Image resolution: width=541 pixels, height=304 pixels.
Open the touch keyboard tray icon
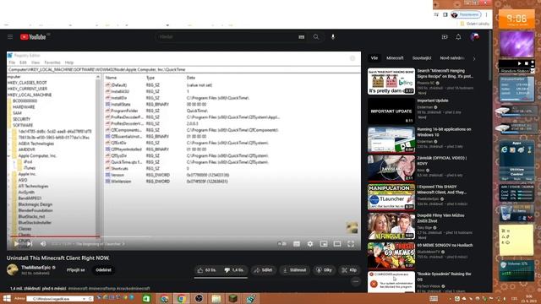coord(434,298)
